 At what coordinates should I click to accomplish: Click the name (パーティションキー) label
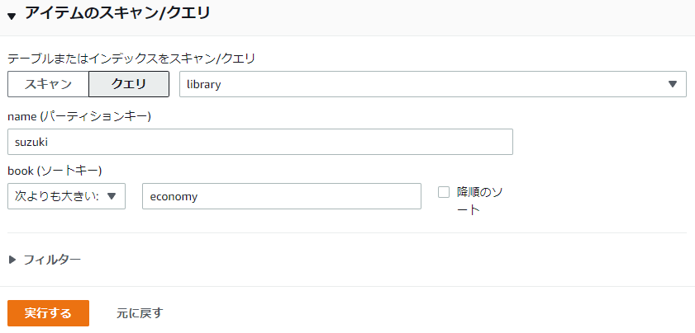pyautogui.click(x=79, y=116)
